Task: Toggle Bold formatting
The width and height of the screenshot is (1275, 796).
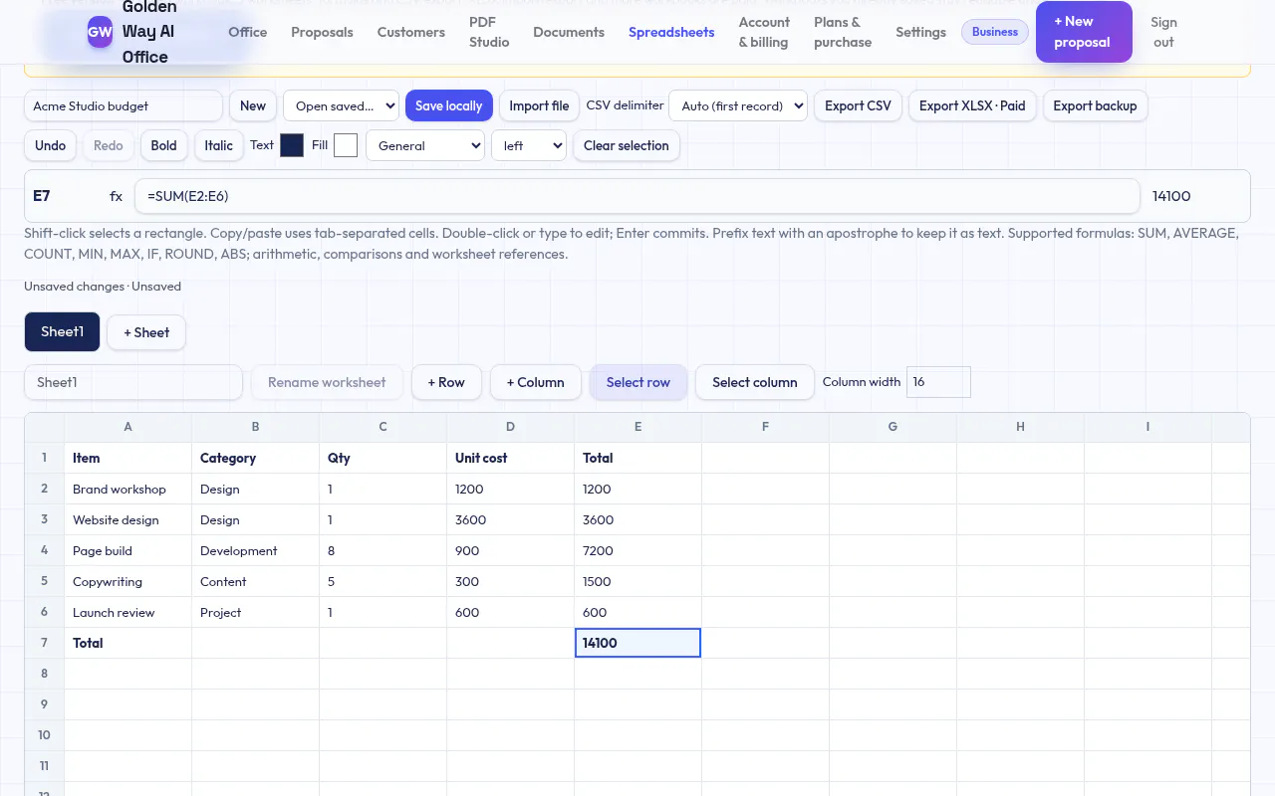Action: pyautogui.click(x=163, y=145)
